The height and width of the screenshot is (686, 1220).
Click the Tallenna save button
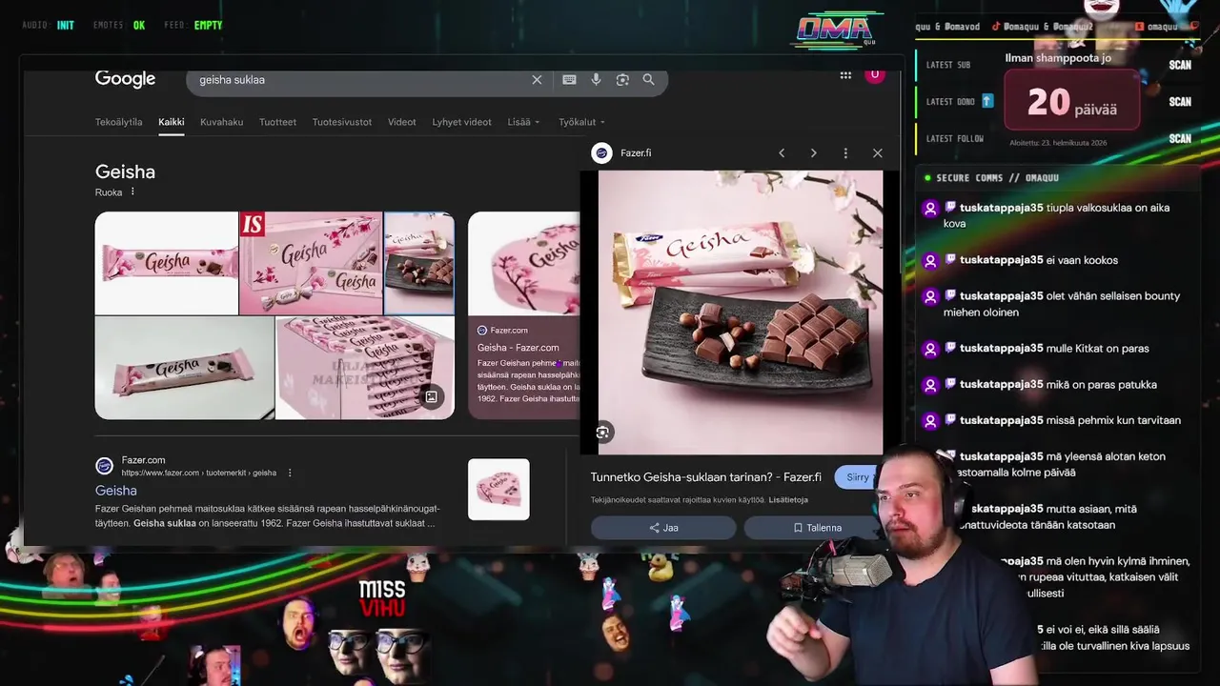[x=817, y=528]
